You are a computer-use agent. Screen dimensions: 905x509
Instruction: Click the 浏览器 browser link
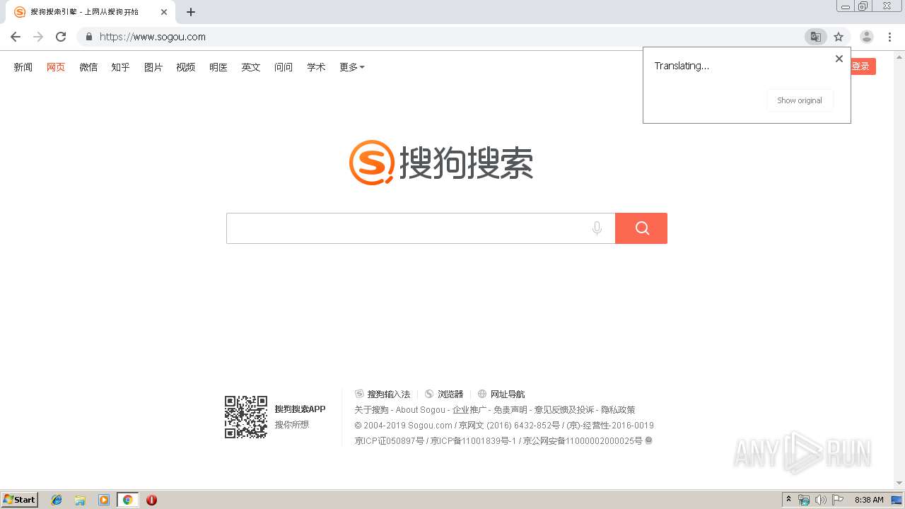tap(444, 394)
